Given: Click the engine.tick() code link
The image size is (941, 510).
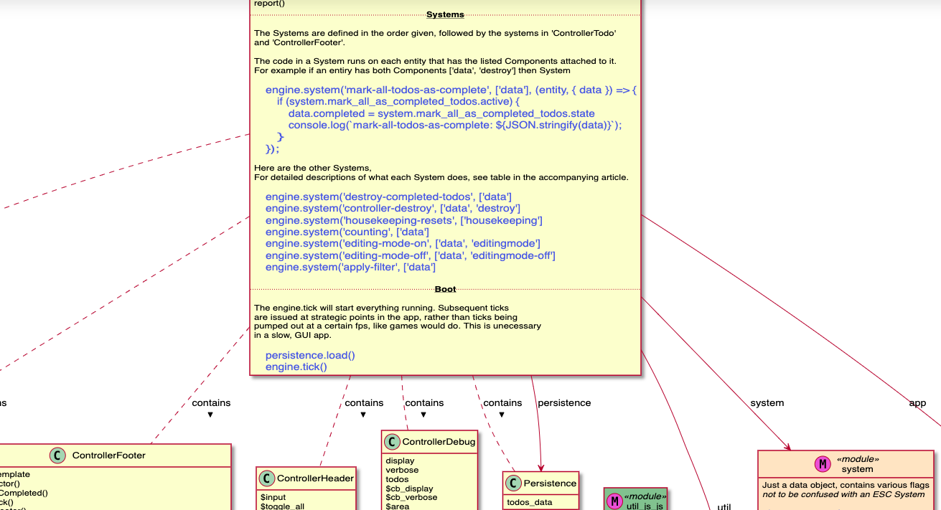Looking at the screenshot, I should tap(296, 366).
